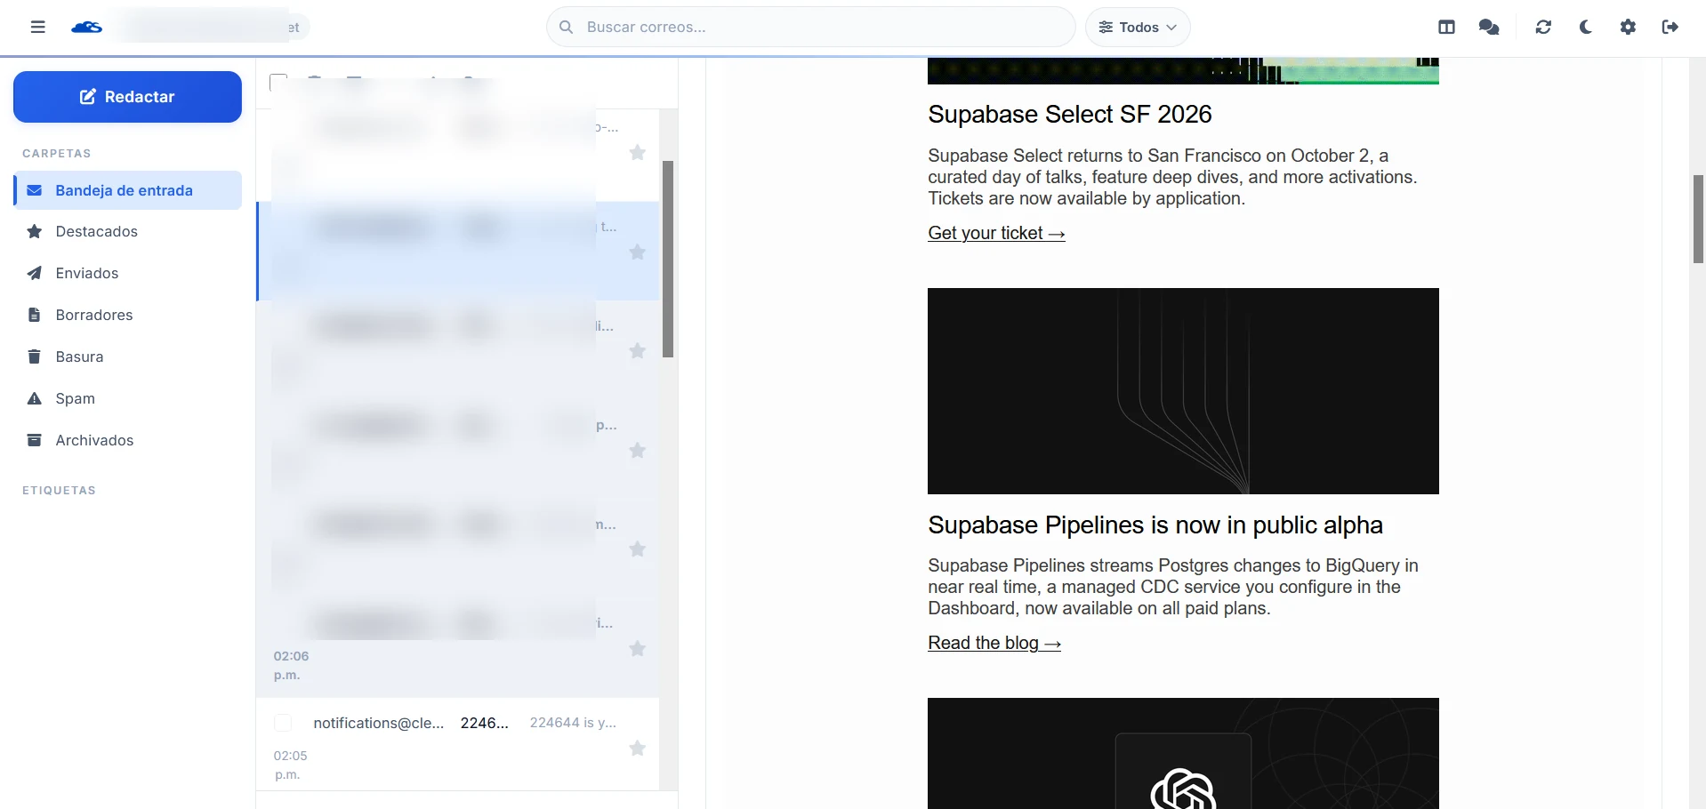Open the Archivados folder
This screenshot has height=809, width=1706.
[128, 440]
